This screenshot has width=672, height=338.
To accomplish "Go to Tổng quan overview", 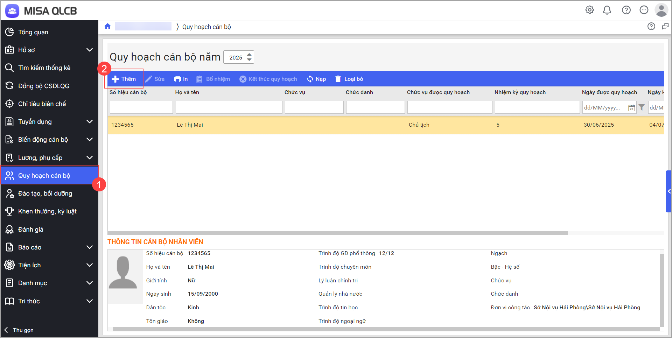I will coord(33,32).
